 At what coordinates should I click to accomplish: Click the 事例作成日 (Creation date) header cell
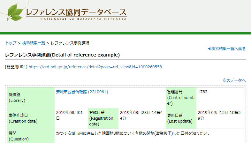click(31, 118)
